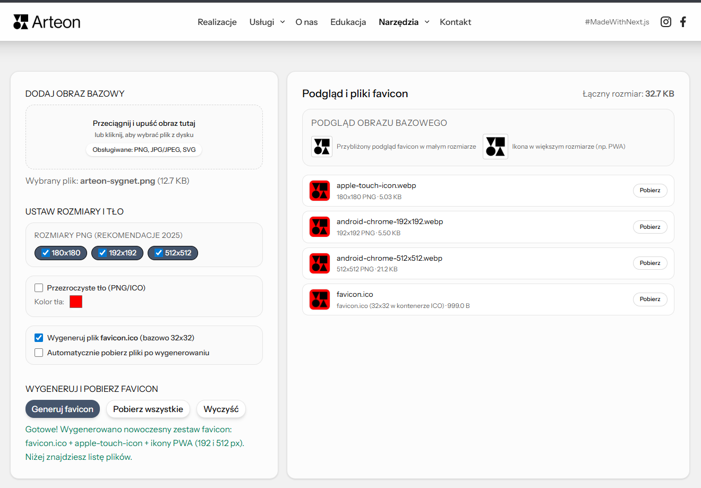Deselect the 512x512 PNG size
The width and height of the screenshot is (701, 488).
(x=173, y=253)
